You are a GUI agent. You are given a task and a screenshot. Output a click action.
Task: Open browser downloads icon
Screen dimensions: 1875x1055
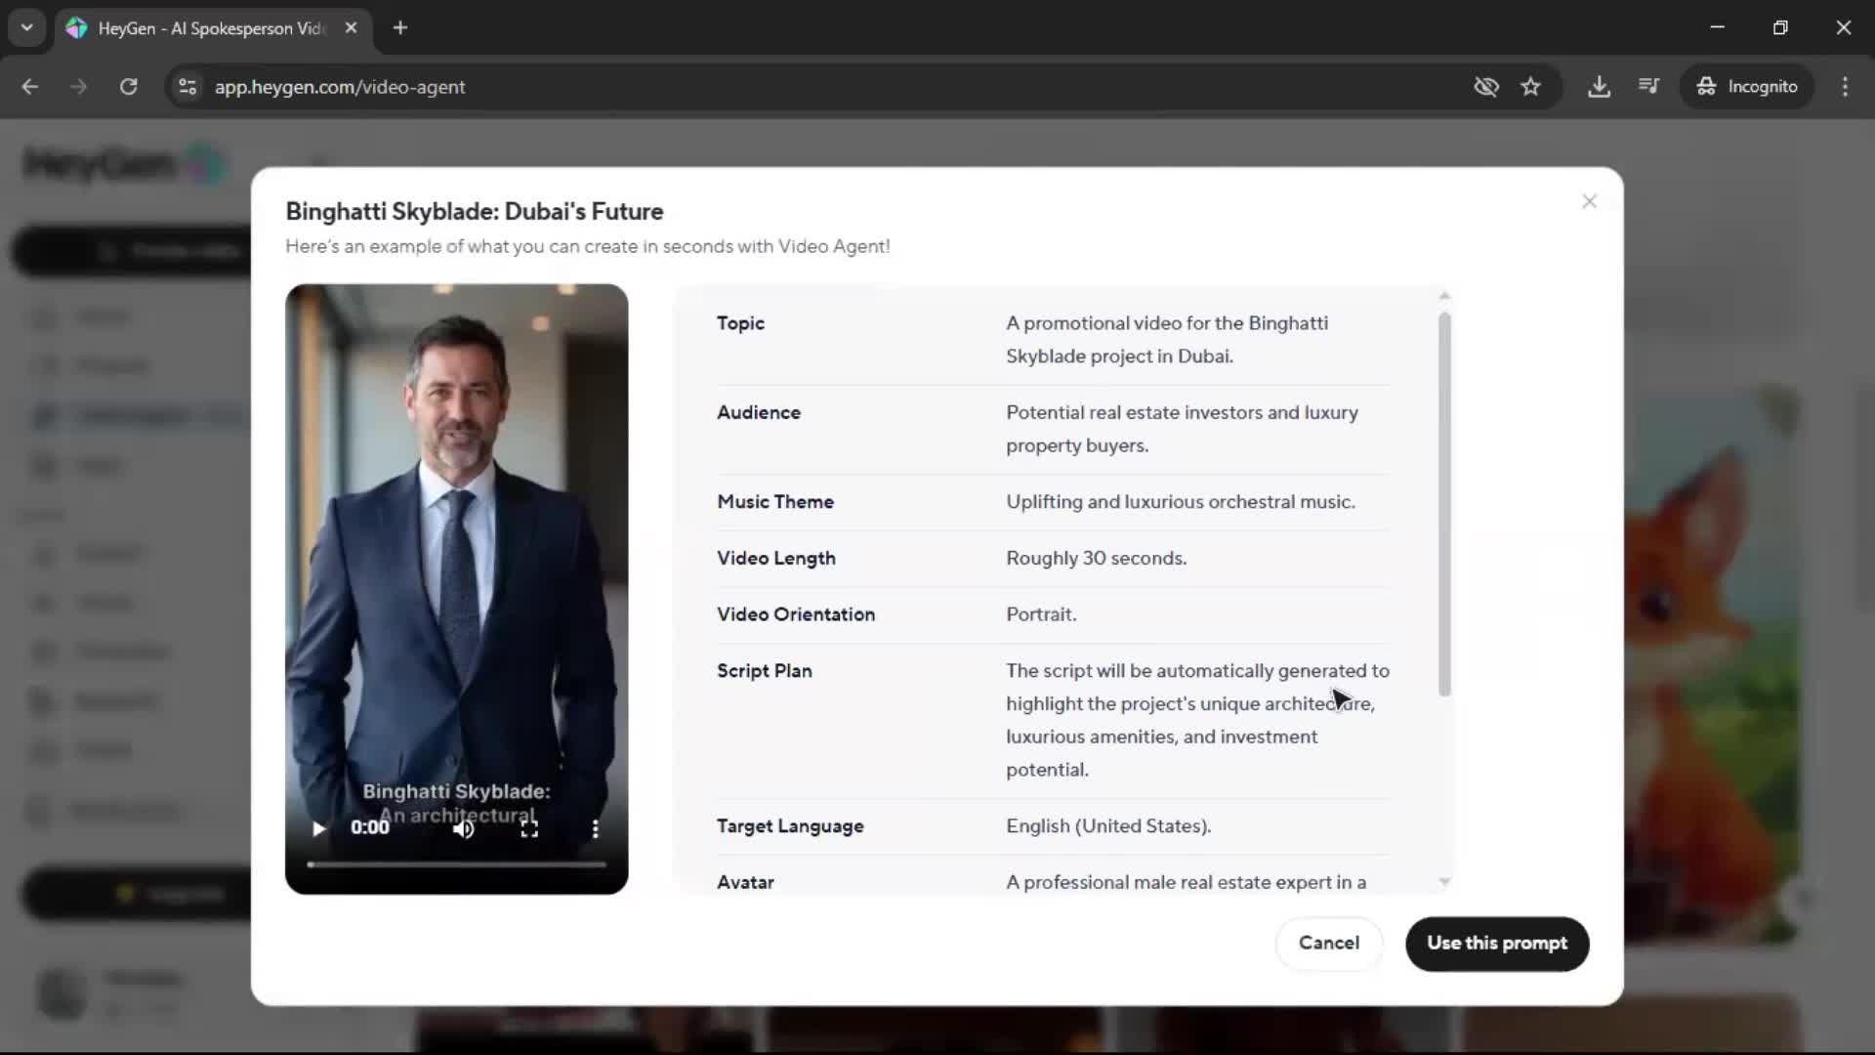1599,86
